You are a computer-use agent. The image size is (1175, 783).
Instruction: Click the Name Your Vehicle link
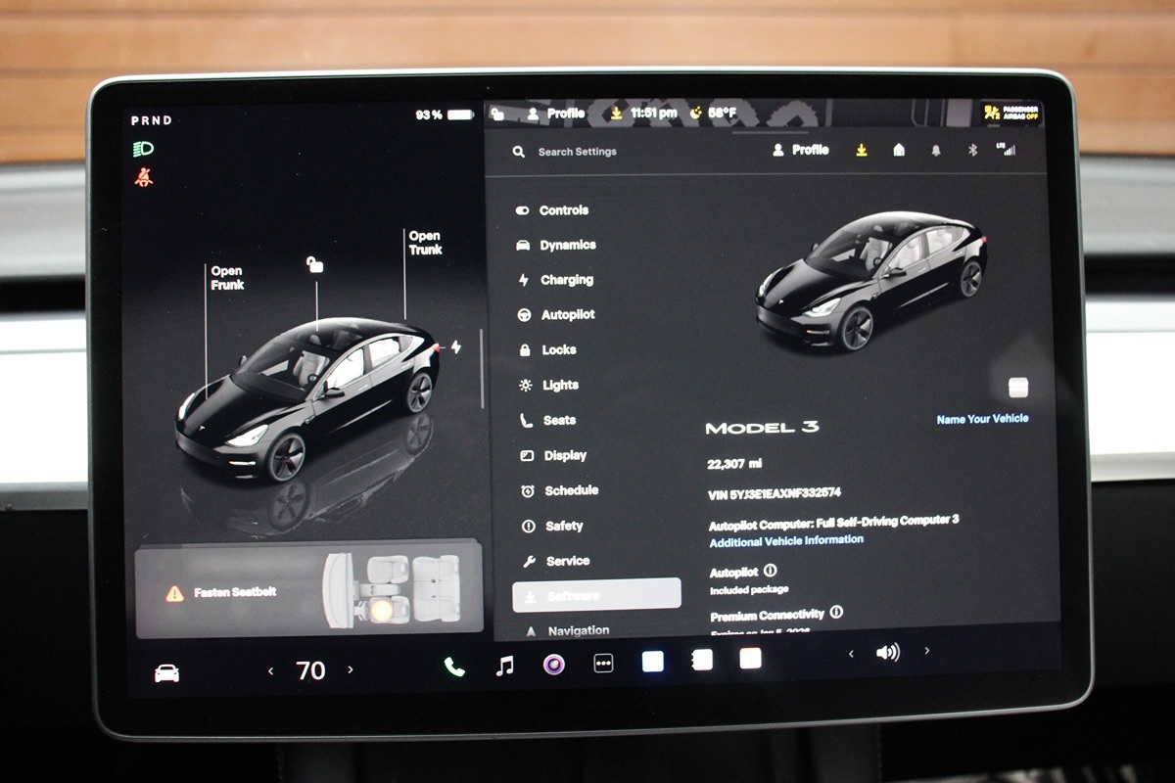982,419
